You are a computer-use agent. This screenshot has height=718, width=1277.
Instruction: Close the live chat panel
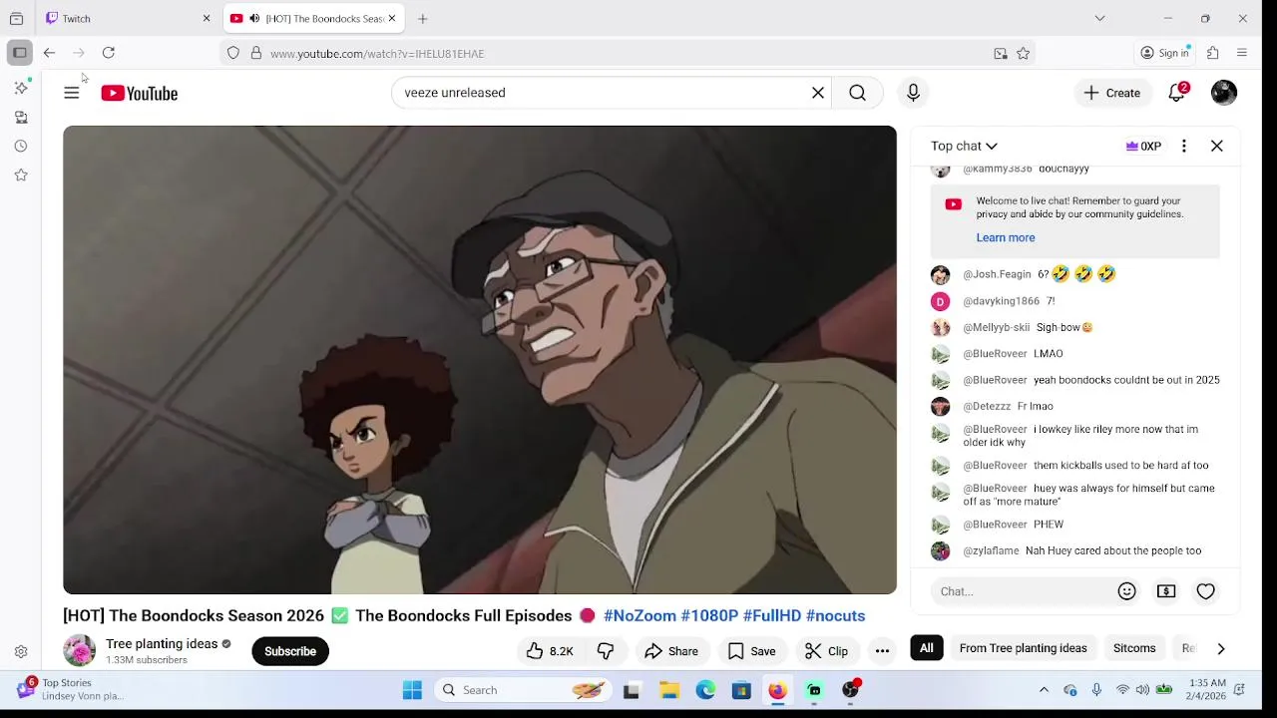(x=1217, y=146)
